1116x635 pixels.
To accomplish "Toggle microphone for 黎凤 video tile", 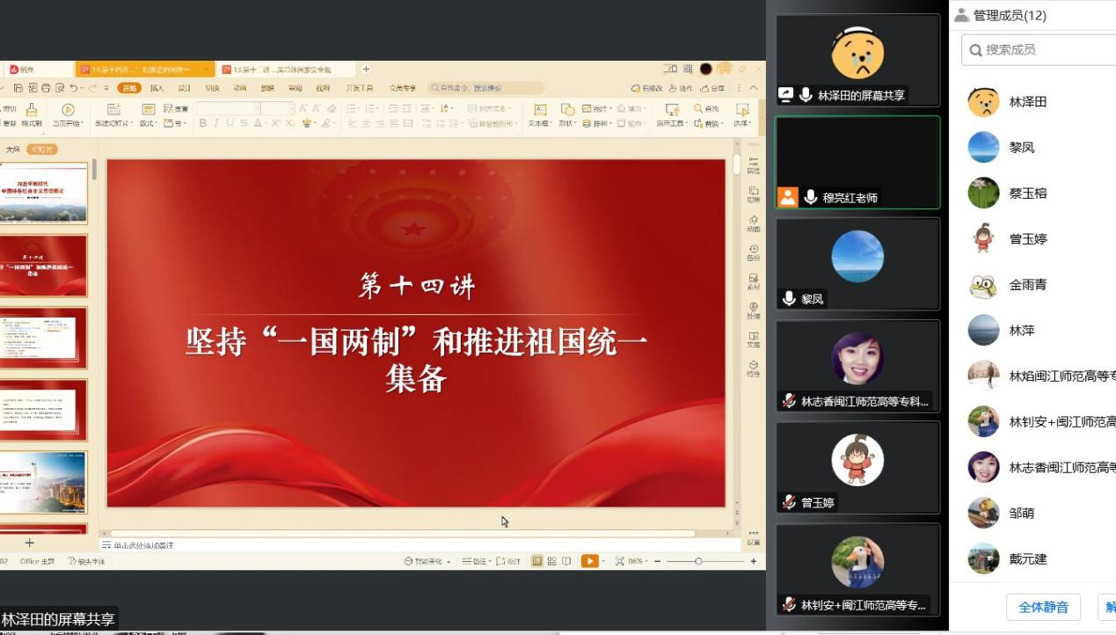I will click(789, 299).
